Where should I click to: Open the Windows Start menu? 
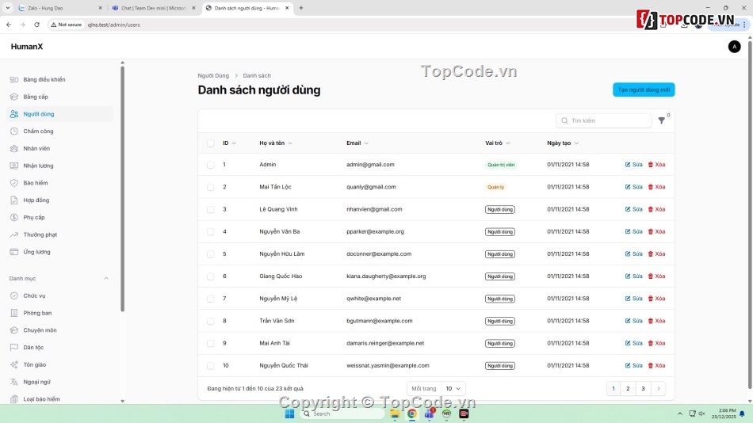(289, 413)
